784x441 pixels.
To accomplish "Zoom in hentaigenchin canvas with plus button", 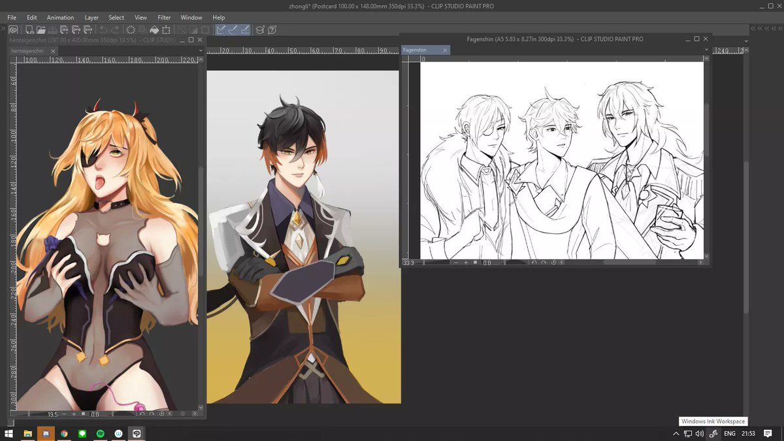I will pos(74,414).
